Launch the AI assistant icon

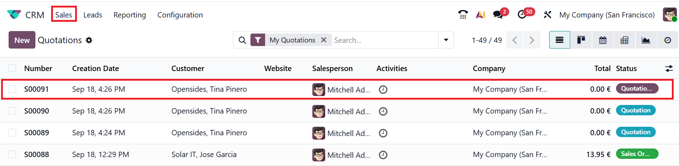point(480,15)
